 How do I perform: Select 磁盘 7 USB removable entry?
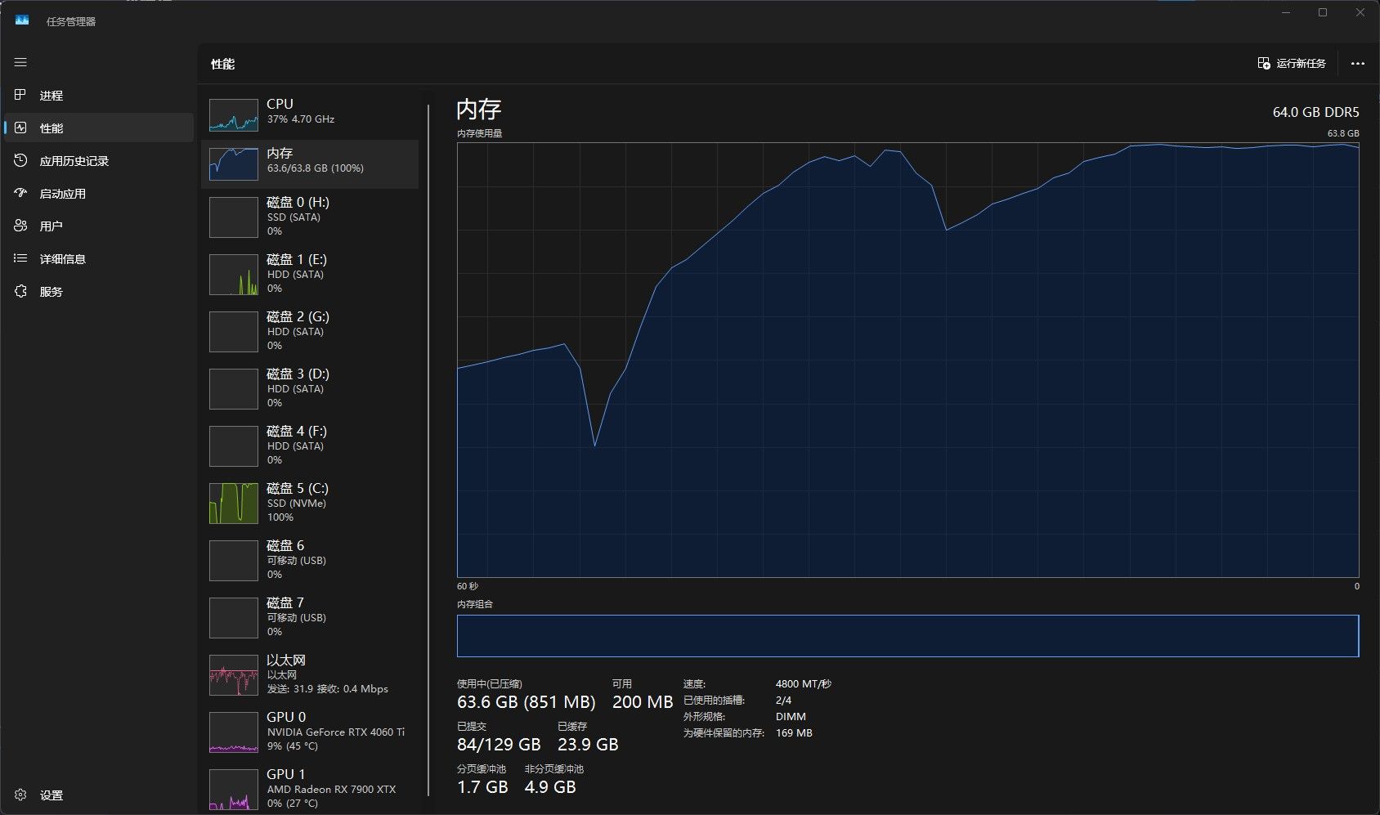(x=310, y=617)
